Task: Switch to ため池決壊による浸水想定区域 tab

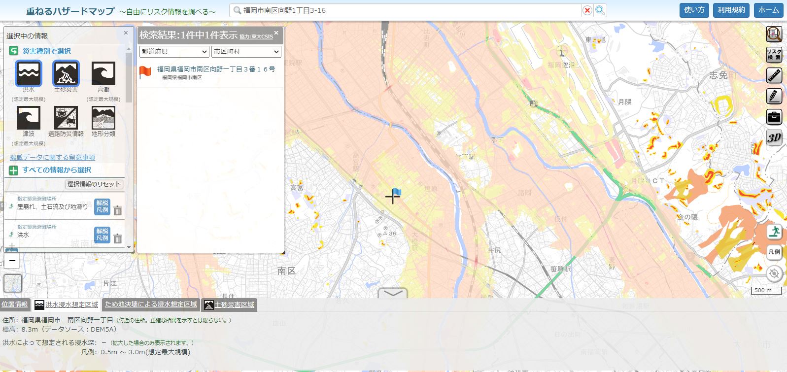Action: click(150, 304)
